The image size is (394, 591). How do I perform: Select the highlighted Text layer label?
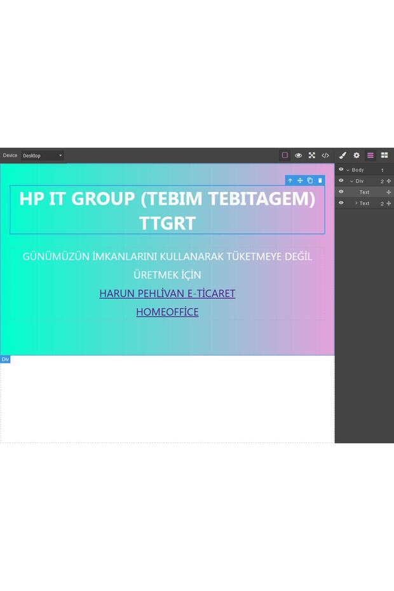[x=364, y=192]
